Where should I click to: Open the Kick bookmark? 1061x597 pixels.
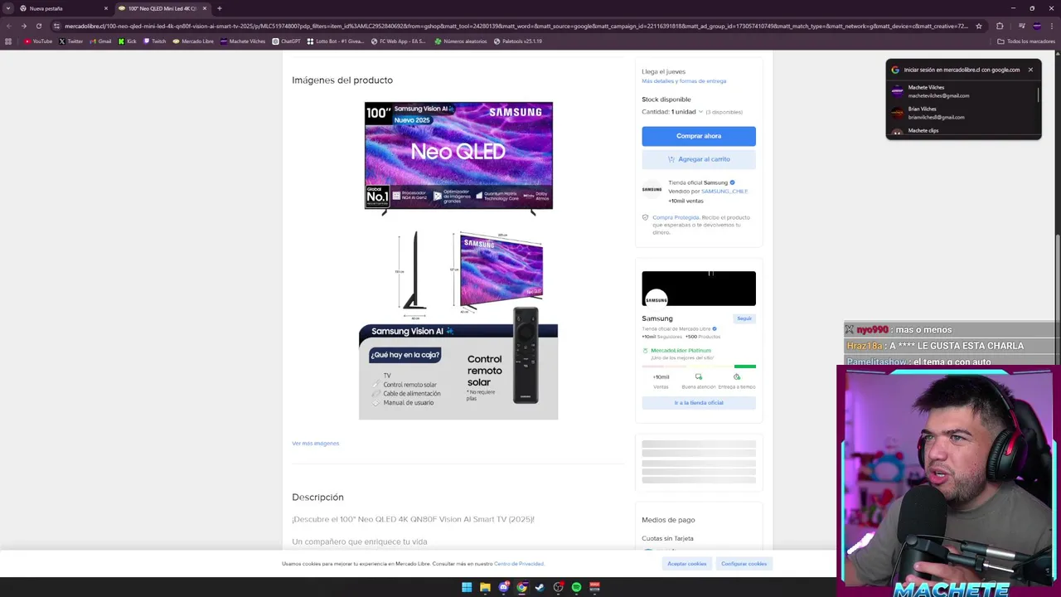point(128,41)
